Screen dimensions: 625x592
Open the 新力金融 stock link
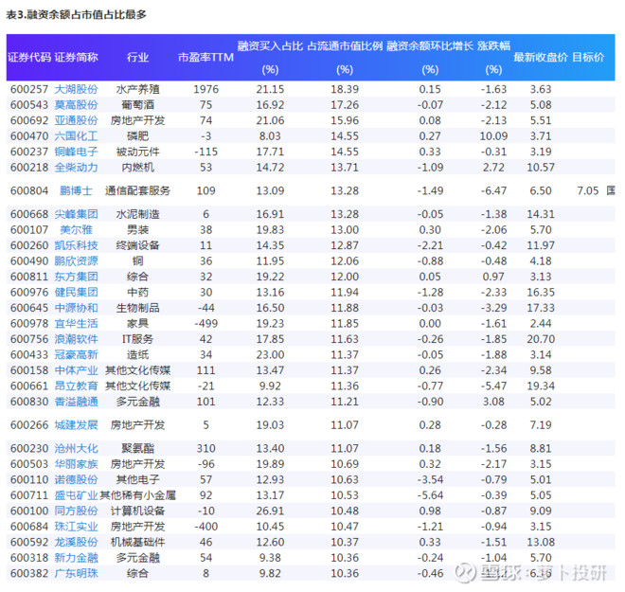[x=76, y=558]
